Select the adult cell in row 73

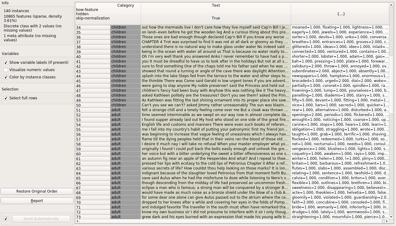click(125, 217)
